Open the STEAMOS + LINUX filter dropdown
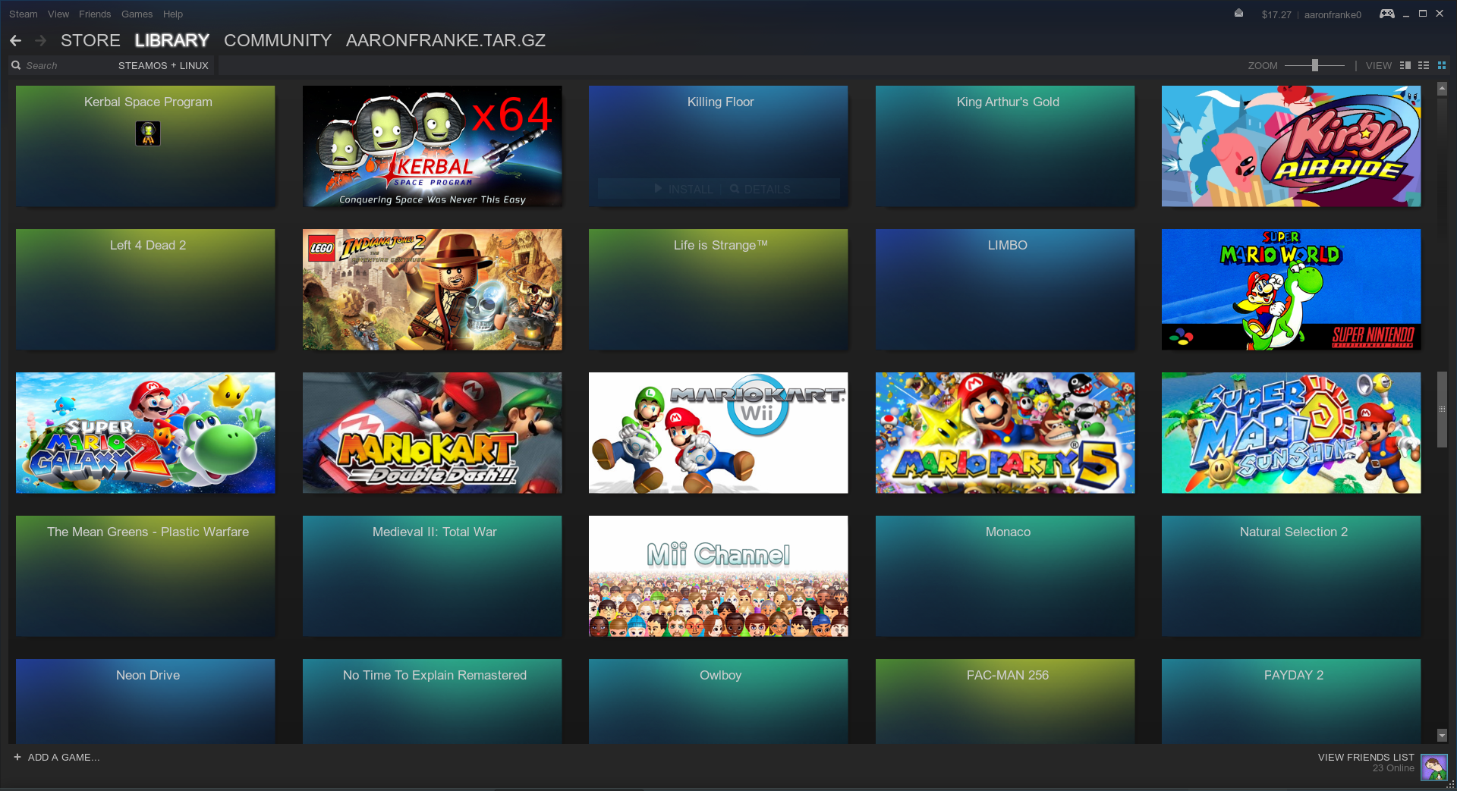This screenshot has width=1457, height=791. click(x=163, y=66)
